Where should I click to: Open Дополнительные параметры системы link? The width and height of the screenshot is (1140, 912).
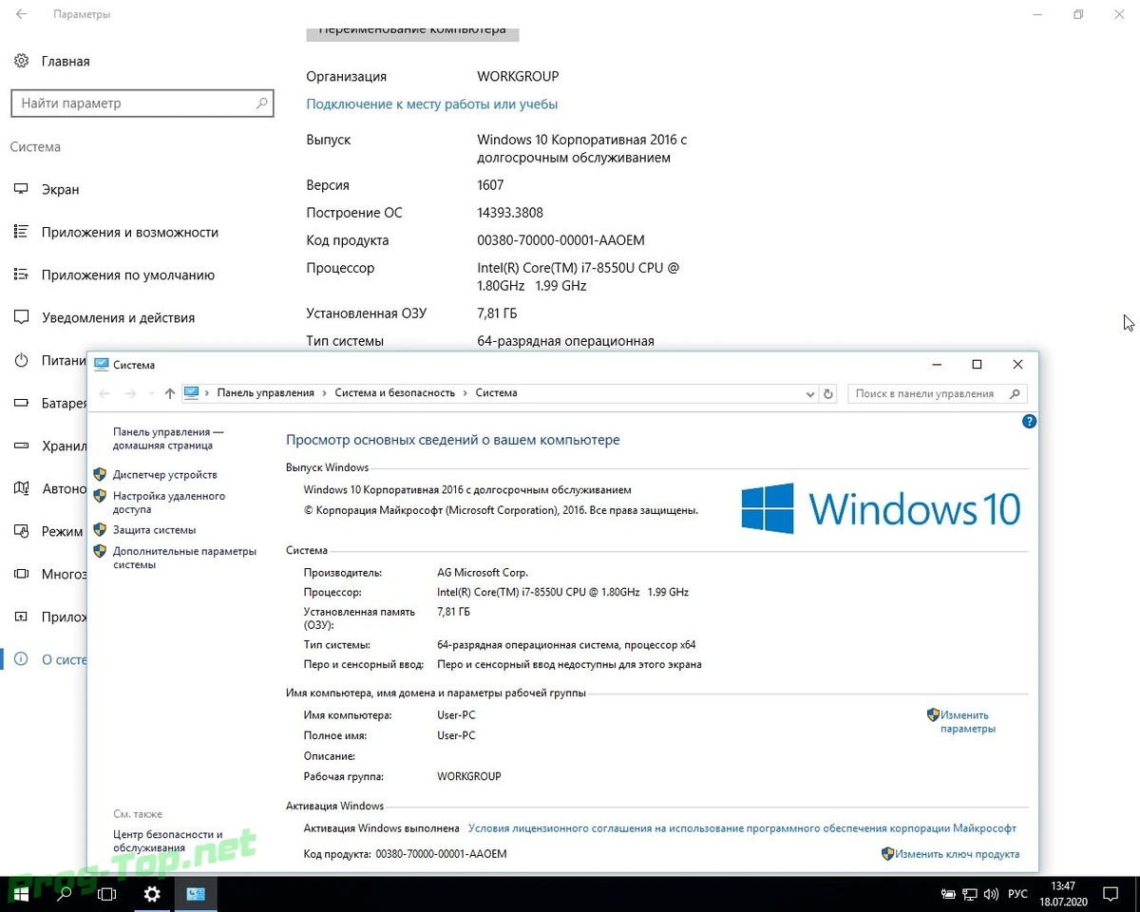[x=184, y=558]
